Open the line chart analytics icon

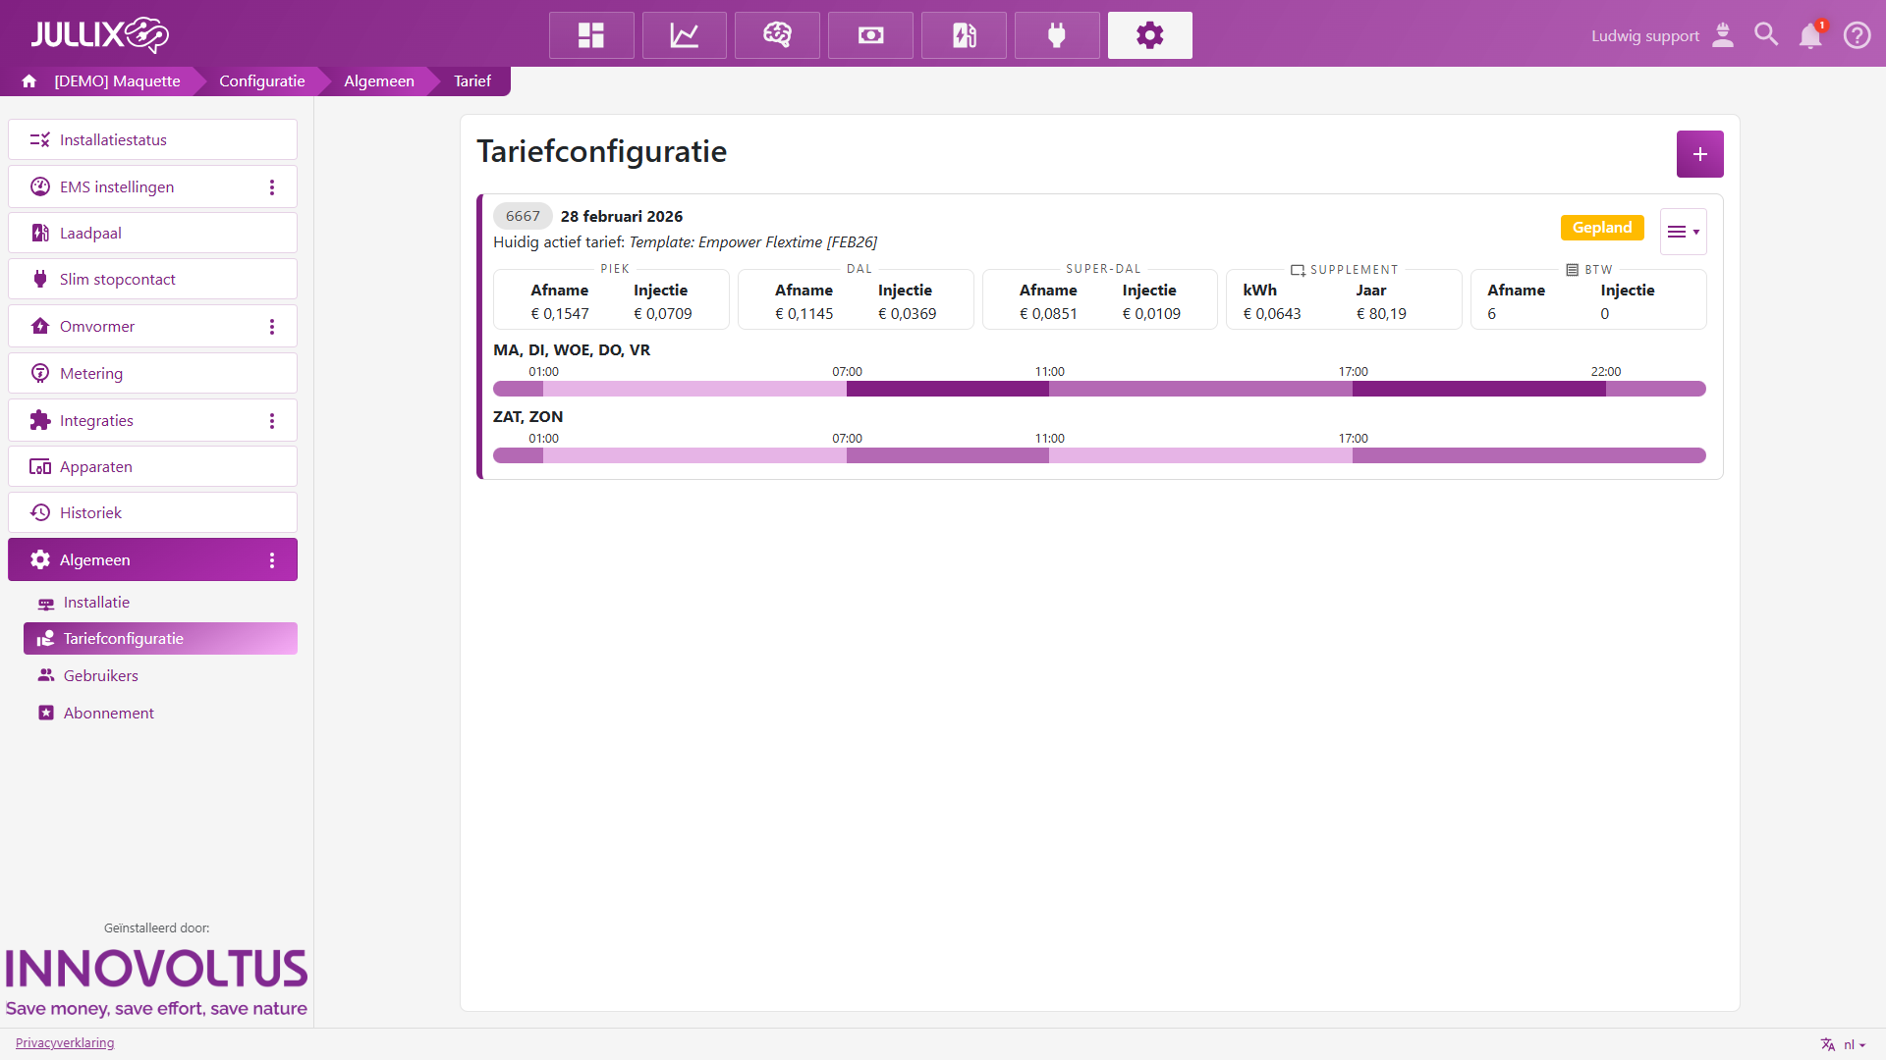click(x=685, y=35)
